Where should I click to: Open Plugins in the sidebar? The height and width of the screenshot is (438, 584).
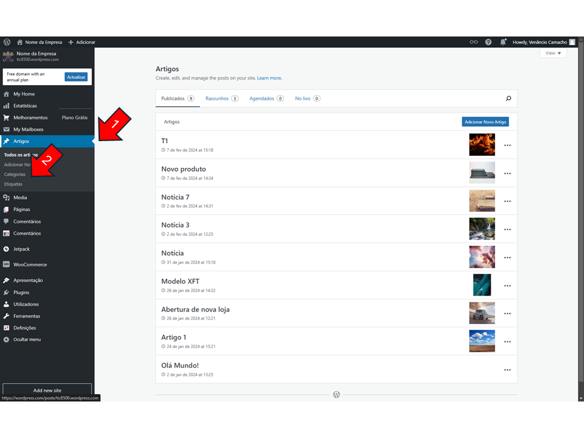point(21,293)
